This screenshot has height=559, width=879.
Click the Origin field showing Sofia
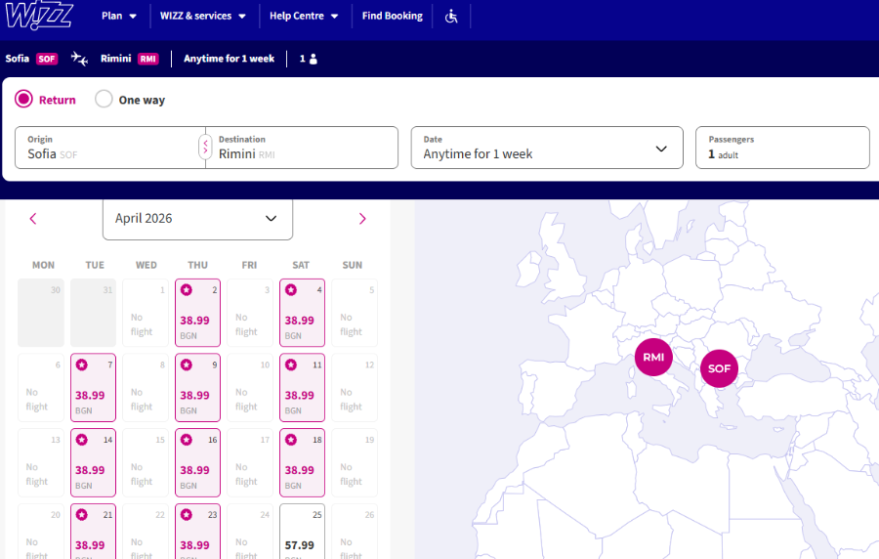tap(109, 148)
